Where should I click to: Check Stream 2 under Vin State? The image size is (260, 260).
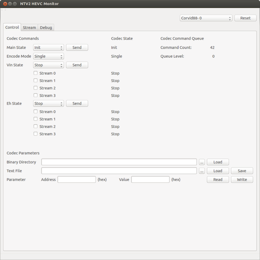[x=36, y=88]
